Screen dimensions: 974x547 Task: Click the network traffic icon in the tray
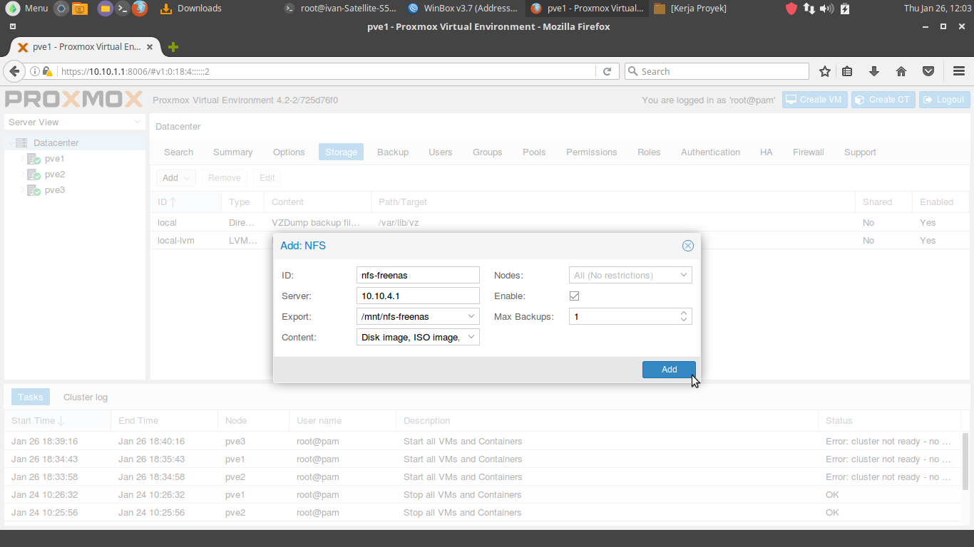(809, 9)
